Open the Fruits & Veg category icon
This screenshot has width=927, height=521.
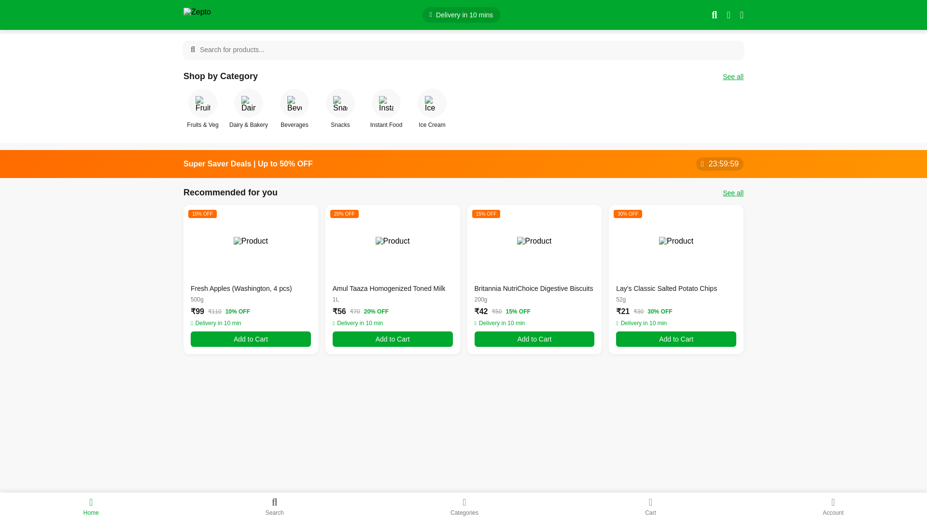point(203,103)
